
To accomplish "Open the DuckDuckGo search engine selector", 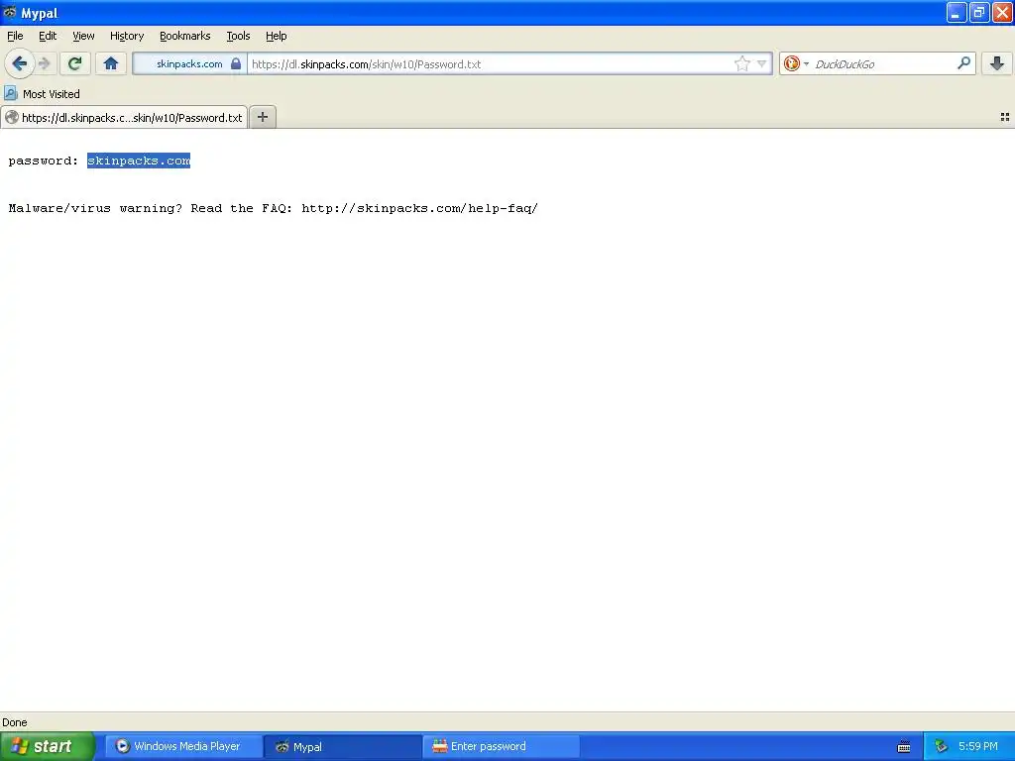I will 796,63.
